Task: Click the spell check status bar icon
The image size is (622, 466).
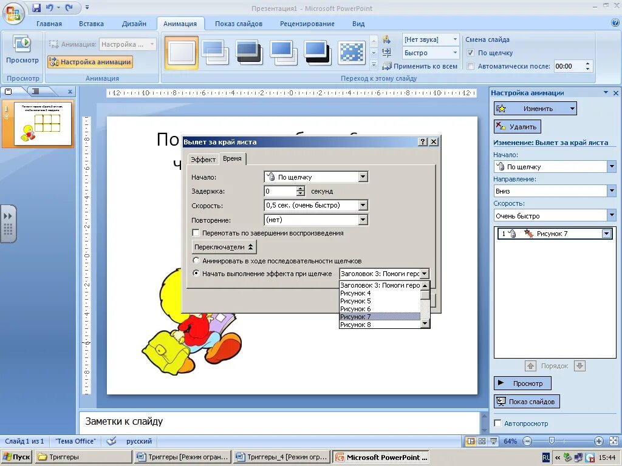Action: [x=112, y=441]
